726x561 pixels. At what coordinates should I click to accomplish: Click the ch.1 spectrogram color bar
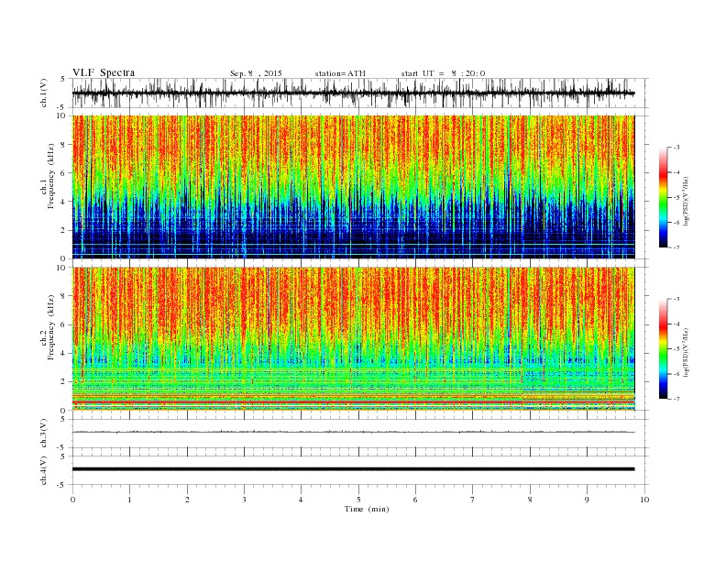(x=663, y=198)
